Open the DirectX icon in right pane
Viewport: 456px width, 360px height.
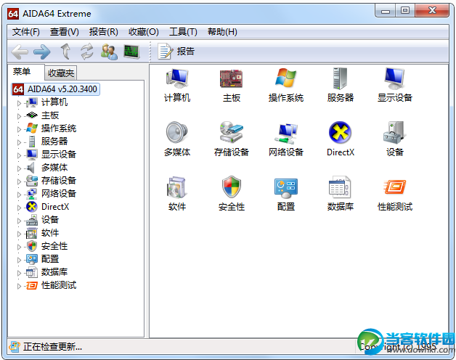[x=340, y=132]
